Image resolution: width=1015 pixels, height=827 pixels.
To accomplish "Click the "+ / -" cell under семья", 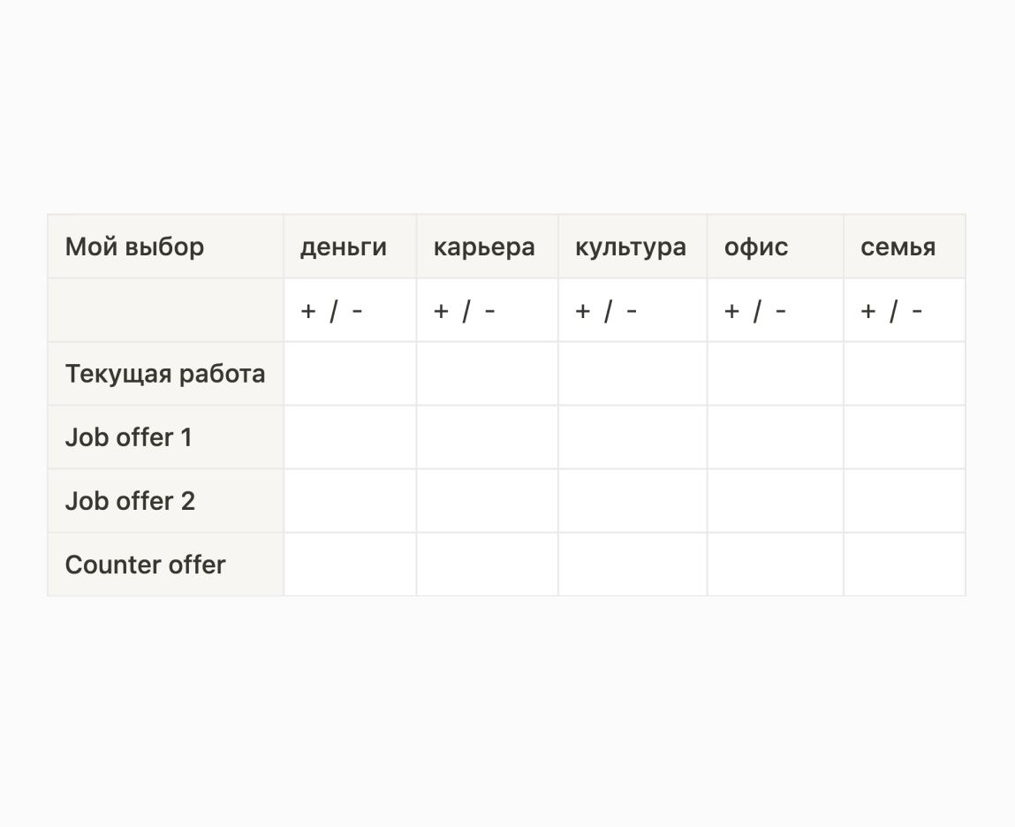I will pos(905,310).
